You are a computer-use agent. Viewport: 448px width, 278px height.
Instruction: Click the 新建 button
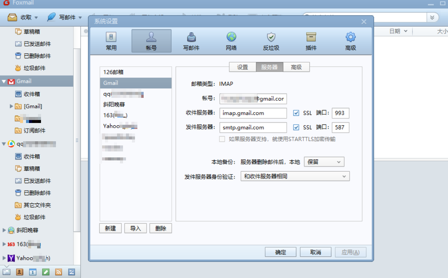pyautogui.click(x=110, y=228)
